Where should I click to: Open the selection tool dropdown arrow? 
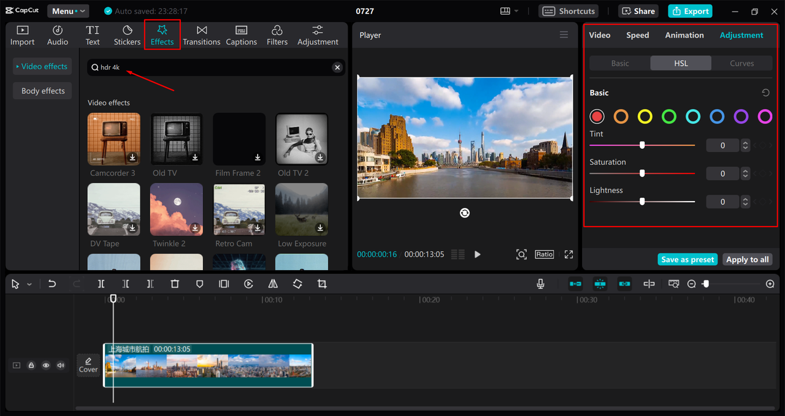click(29, 284)
